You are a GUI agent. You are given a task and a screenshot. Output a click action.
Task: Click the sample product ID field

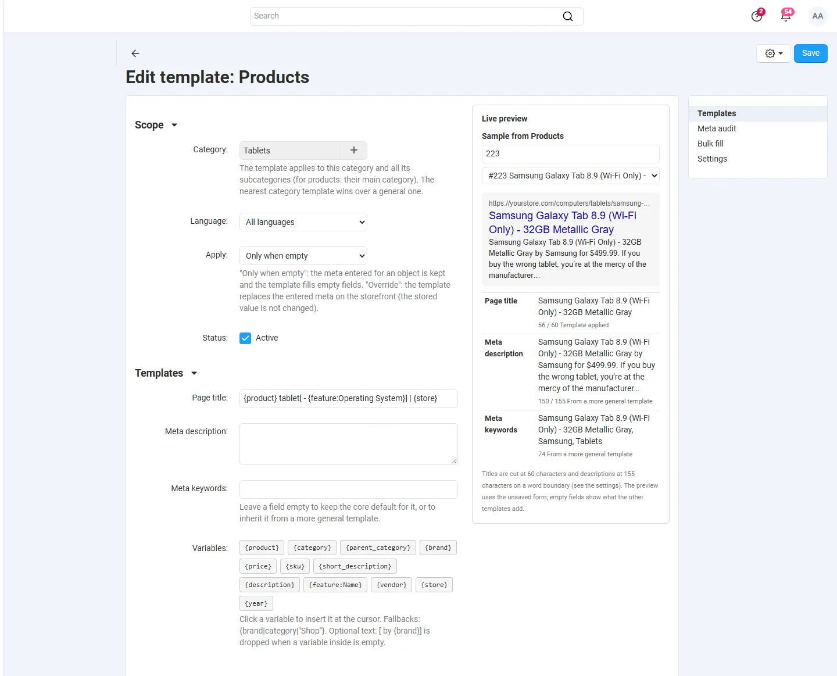[571, 154]
